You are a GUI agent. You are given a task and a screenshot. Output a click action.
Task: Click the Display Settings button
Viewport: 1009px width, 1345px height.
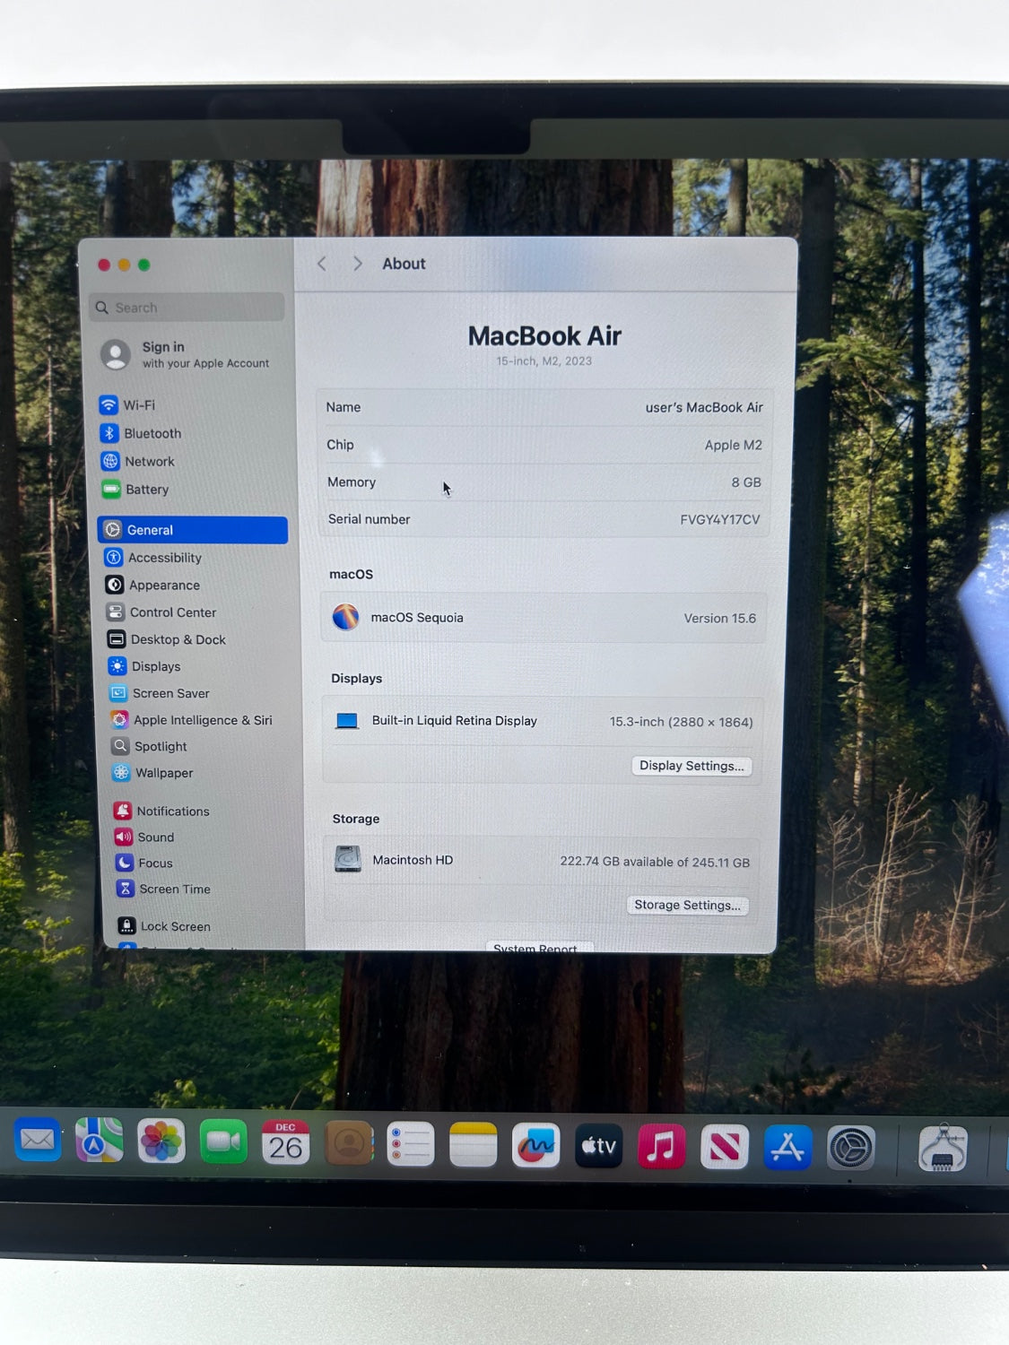point(692,766)
